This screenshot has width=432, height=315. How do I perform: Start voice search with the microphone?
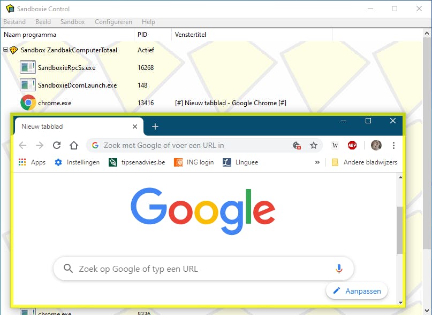pos(339,269)
